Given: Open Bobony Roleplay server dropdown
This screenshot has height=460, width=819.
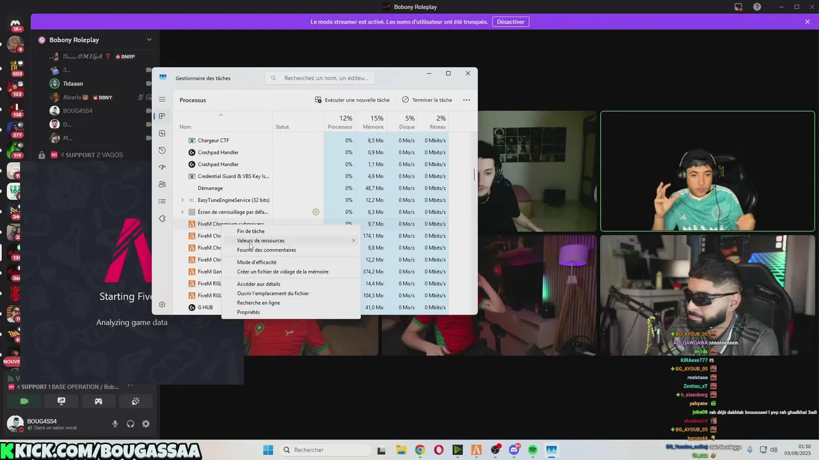Looking at the screenshot, I should point(149,40).
